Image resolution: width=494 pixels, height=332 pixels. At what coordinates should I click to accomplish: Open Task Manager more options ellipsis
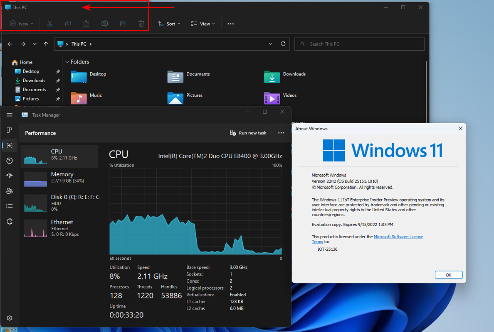281,133
